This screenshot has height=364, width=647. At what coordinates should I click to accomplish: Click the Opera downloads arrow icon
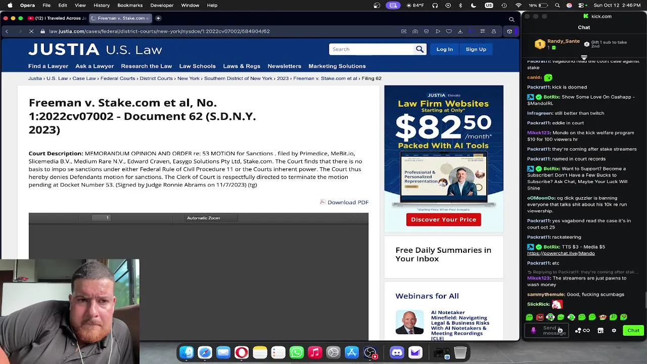pyautogui.click(x=460, y=31)
